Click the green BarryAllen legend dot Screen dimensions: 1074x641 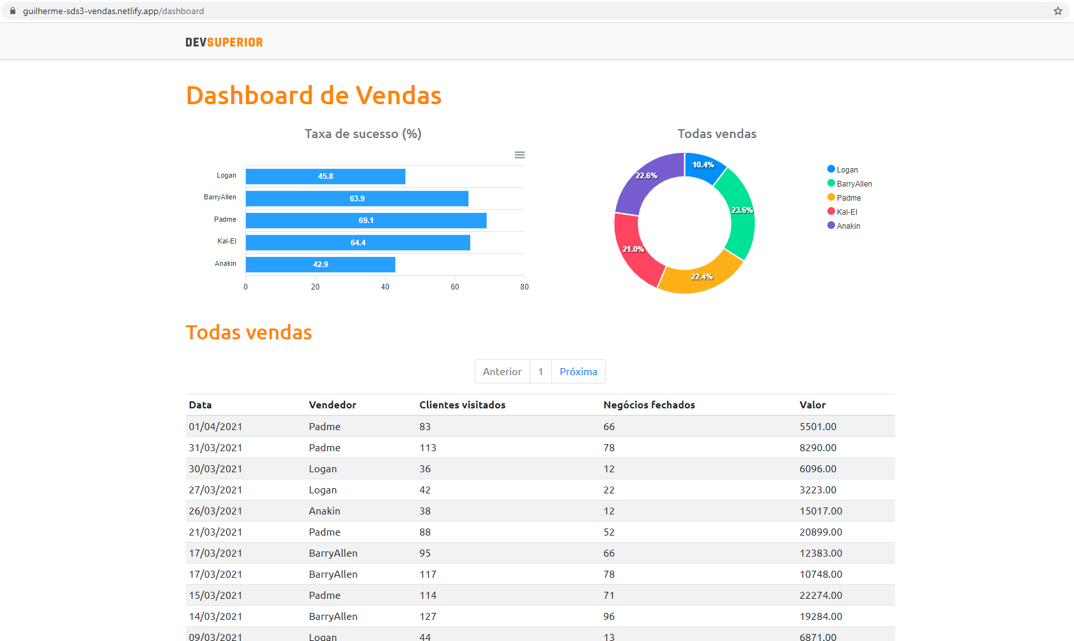[831, 183]
